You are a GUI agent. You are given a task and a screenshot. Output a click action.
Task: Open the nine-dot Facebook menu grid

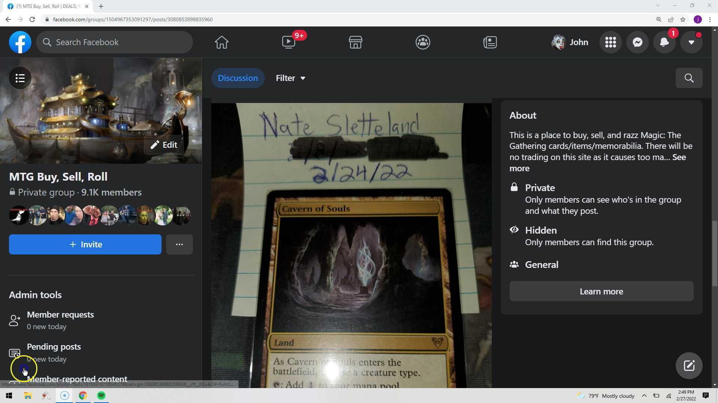[610, 42]
